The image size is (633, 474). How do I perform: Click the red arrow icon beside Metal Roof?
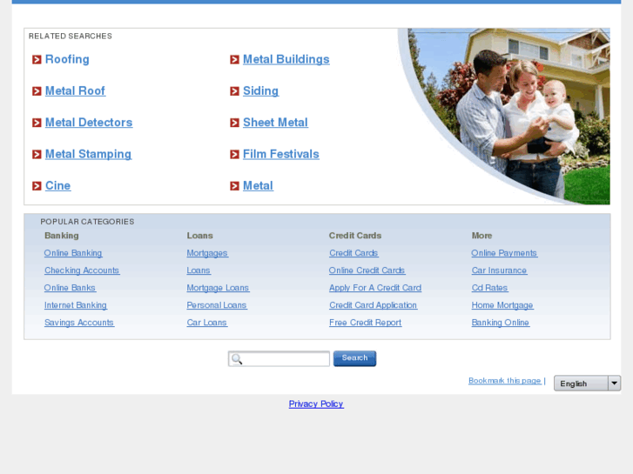37,91
